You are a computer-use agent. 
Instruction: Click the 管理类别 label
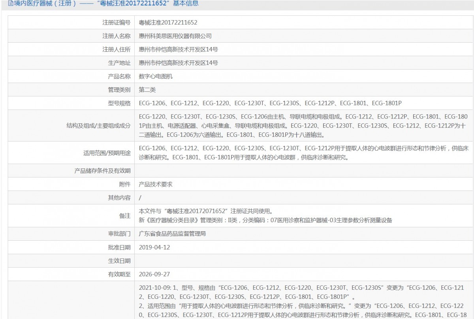pos(119,90)
